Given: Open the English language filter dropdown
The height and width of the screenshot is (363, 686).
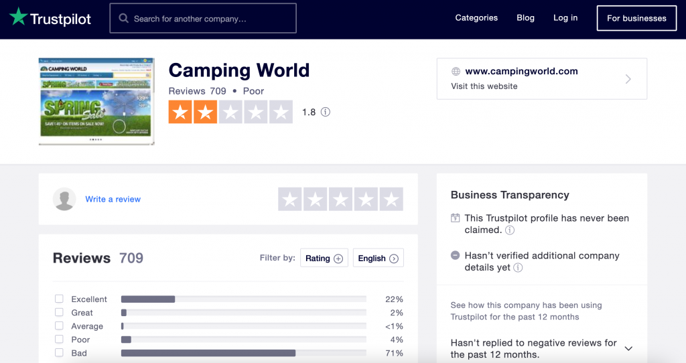Looking at the screenshot, I should point(378,258).
